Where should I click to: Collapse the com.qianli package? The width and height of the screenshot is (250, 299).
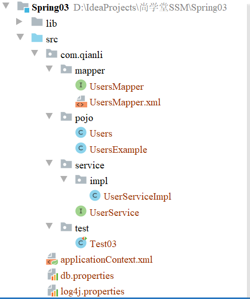pyautogui.click(x=35, y=52)
